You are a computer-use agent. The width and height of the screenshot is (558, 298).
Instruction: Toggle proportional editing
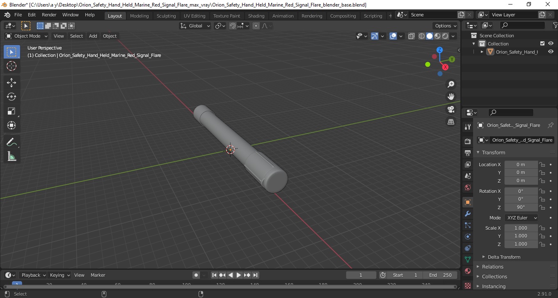pyautogui.click(x=256, y=26)
